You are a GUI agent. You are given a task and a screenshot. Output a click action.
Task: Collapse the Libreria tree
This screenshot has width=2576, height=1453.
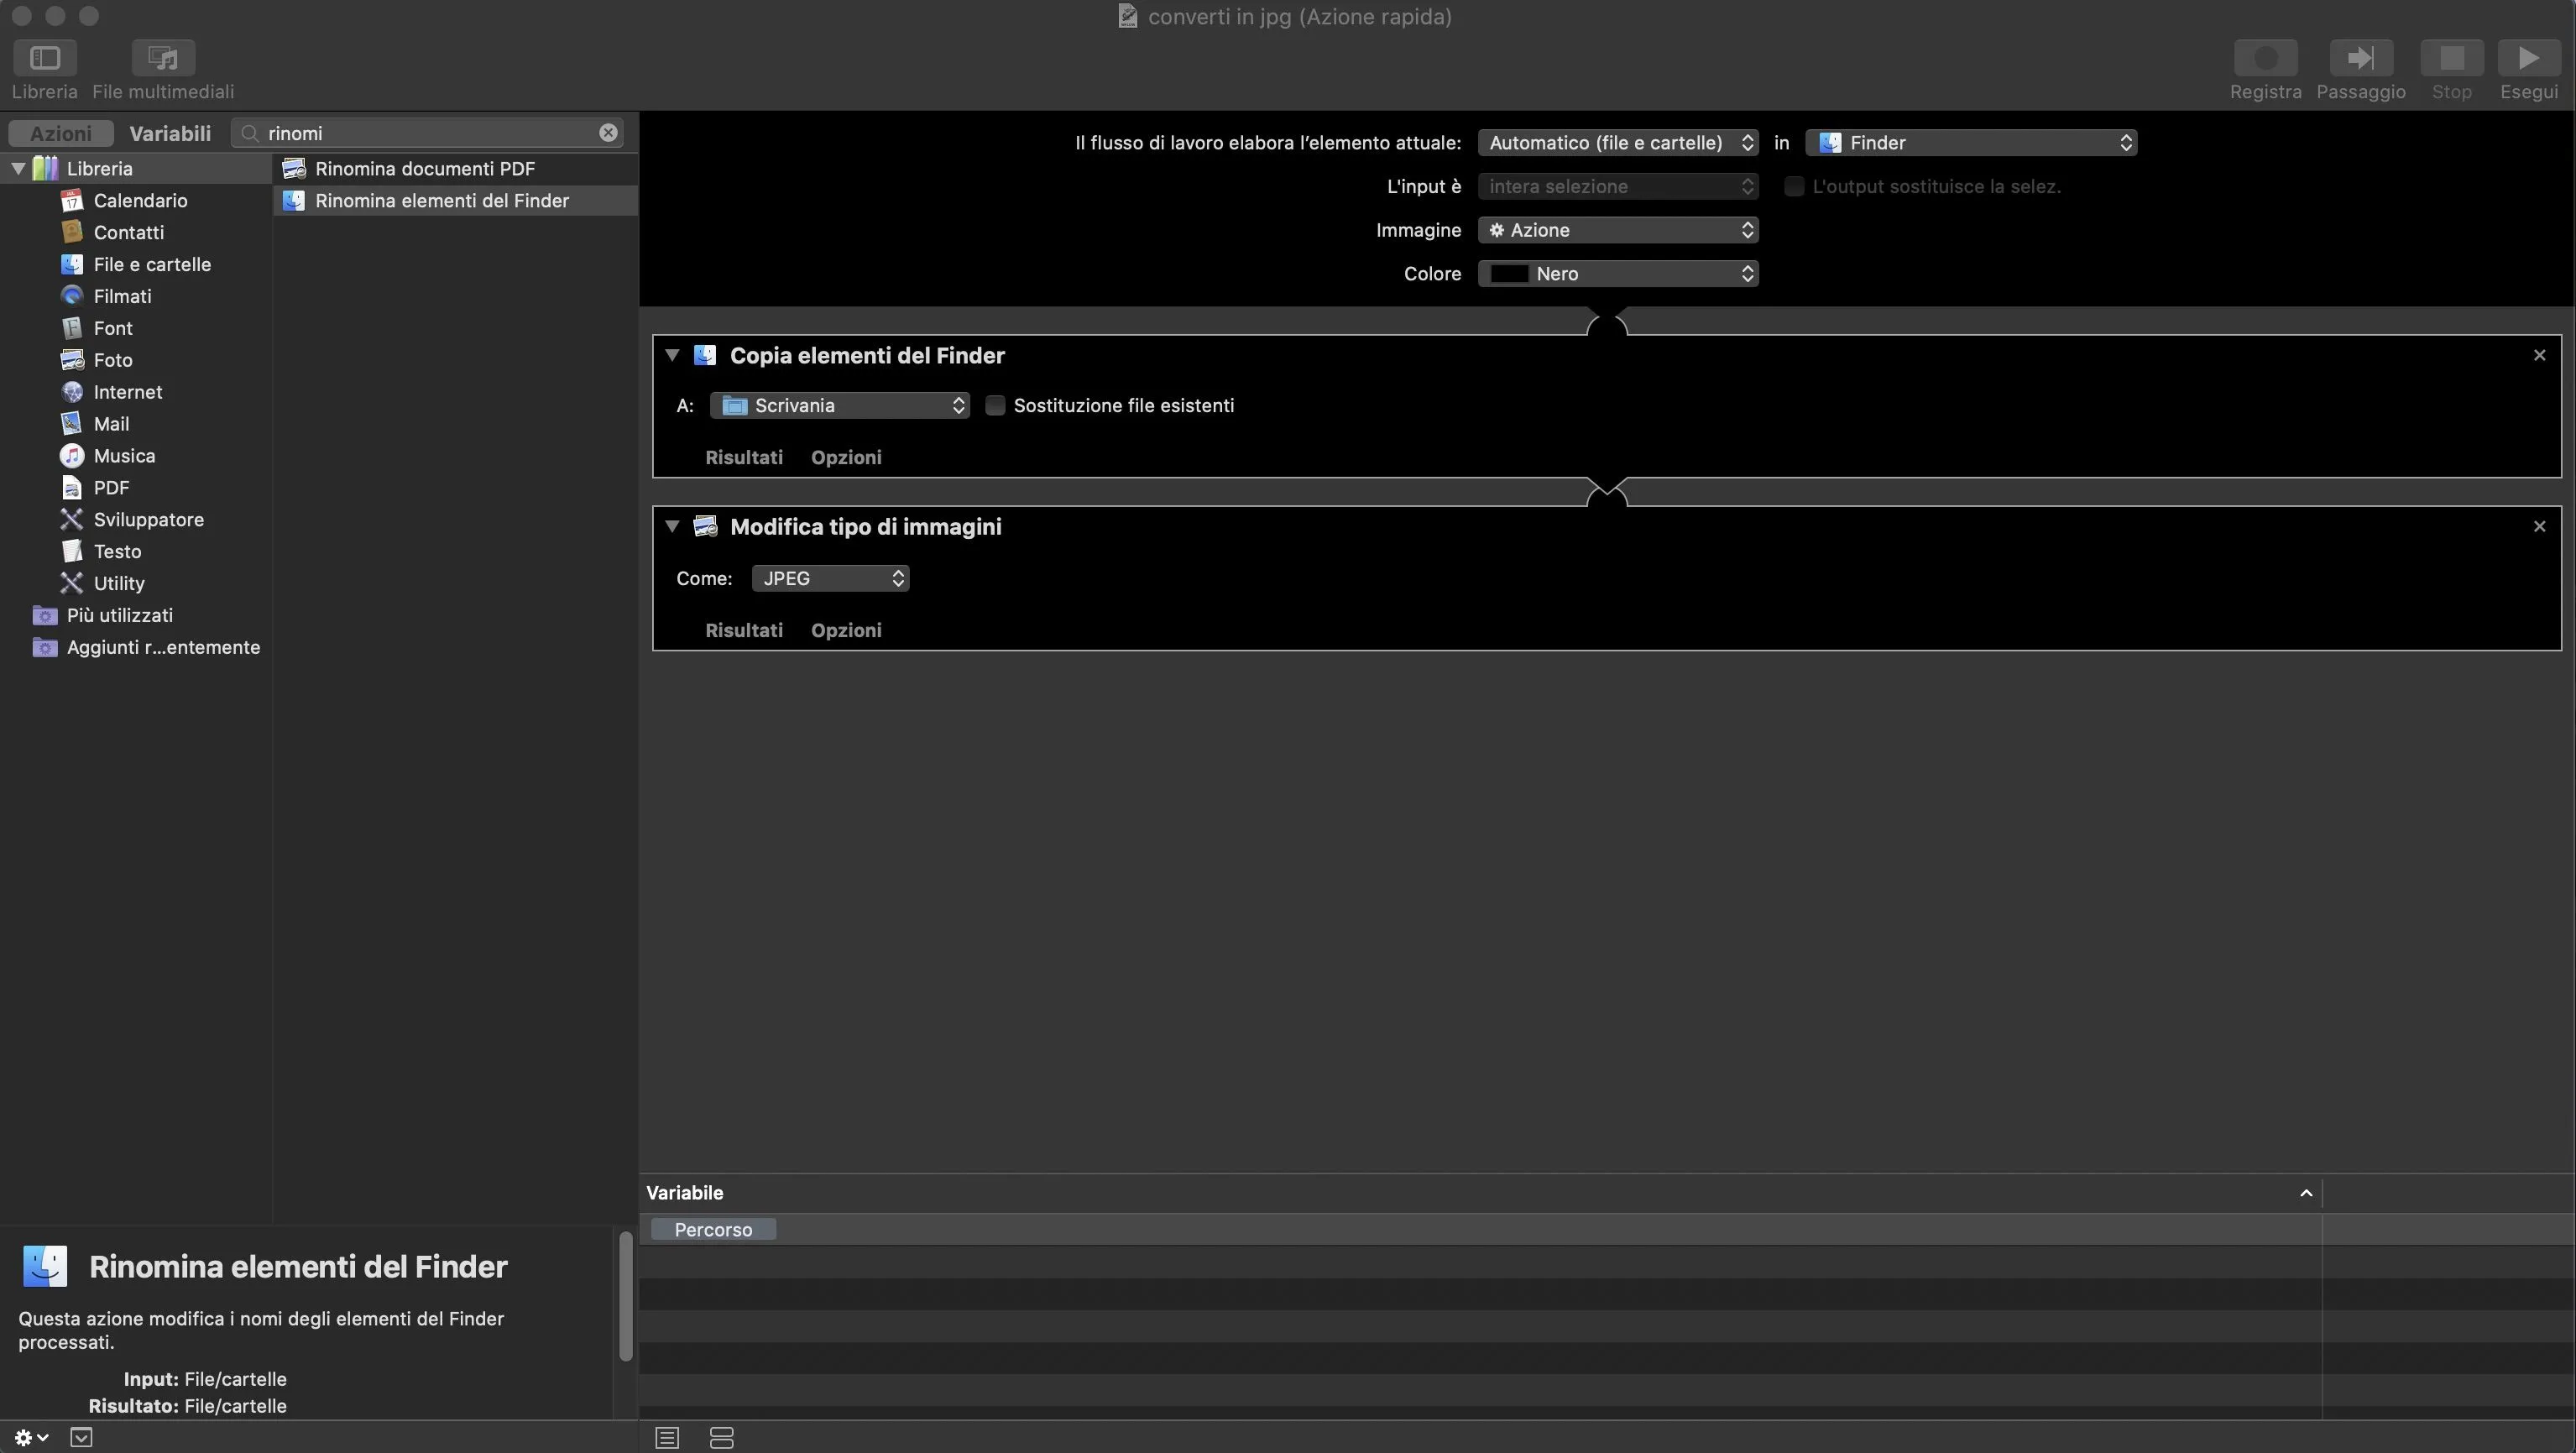(18, 168)
